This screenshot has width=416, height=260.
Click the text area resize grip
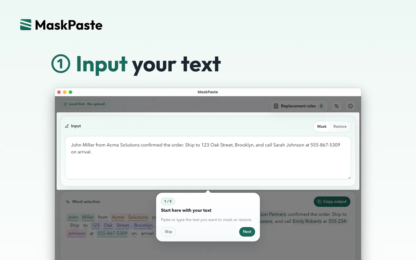[349, 177]
